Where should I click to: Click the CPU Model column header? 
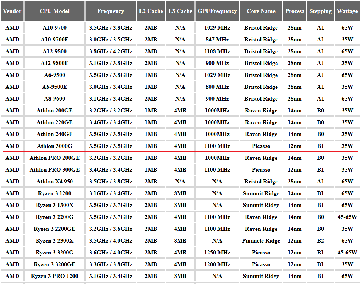pos(55,11)
